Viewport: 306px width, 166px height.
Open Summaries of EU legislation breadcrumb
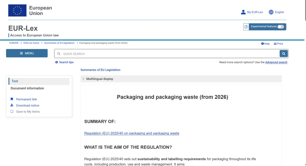pos(59,43)
